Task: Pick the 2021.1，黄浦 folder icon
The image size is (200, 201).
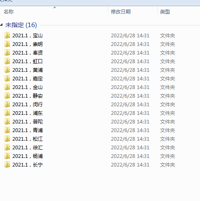Action: pos(7,70)
